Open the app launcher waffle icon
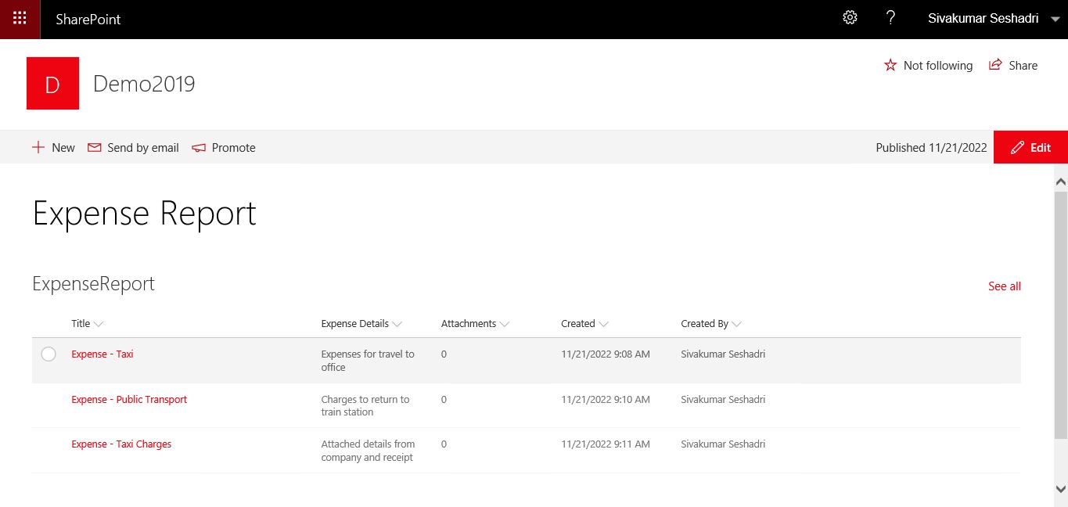1068x507 pixels. pyautogui.click(x=19, y=17)
